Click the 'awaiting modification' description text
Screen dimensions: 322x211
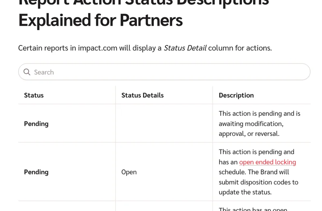coord(251,124)
